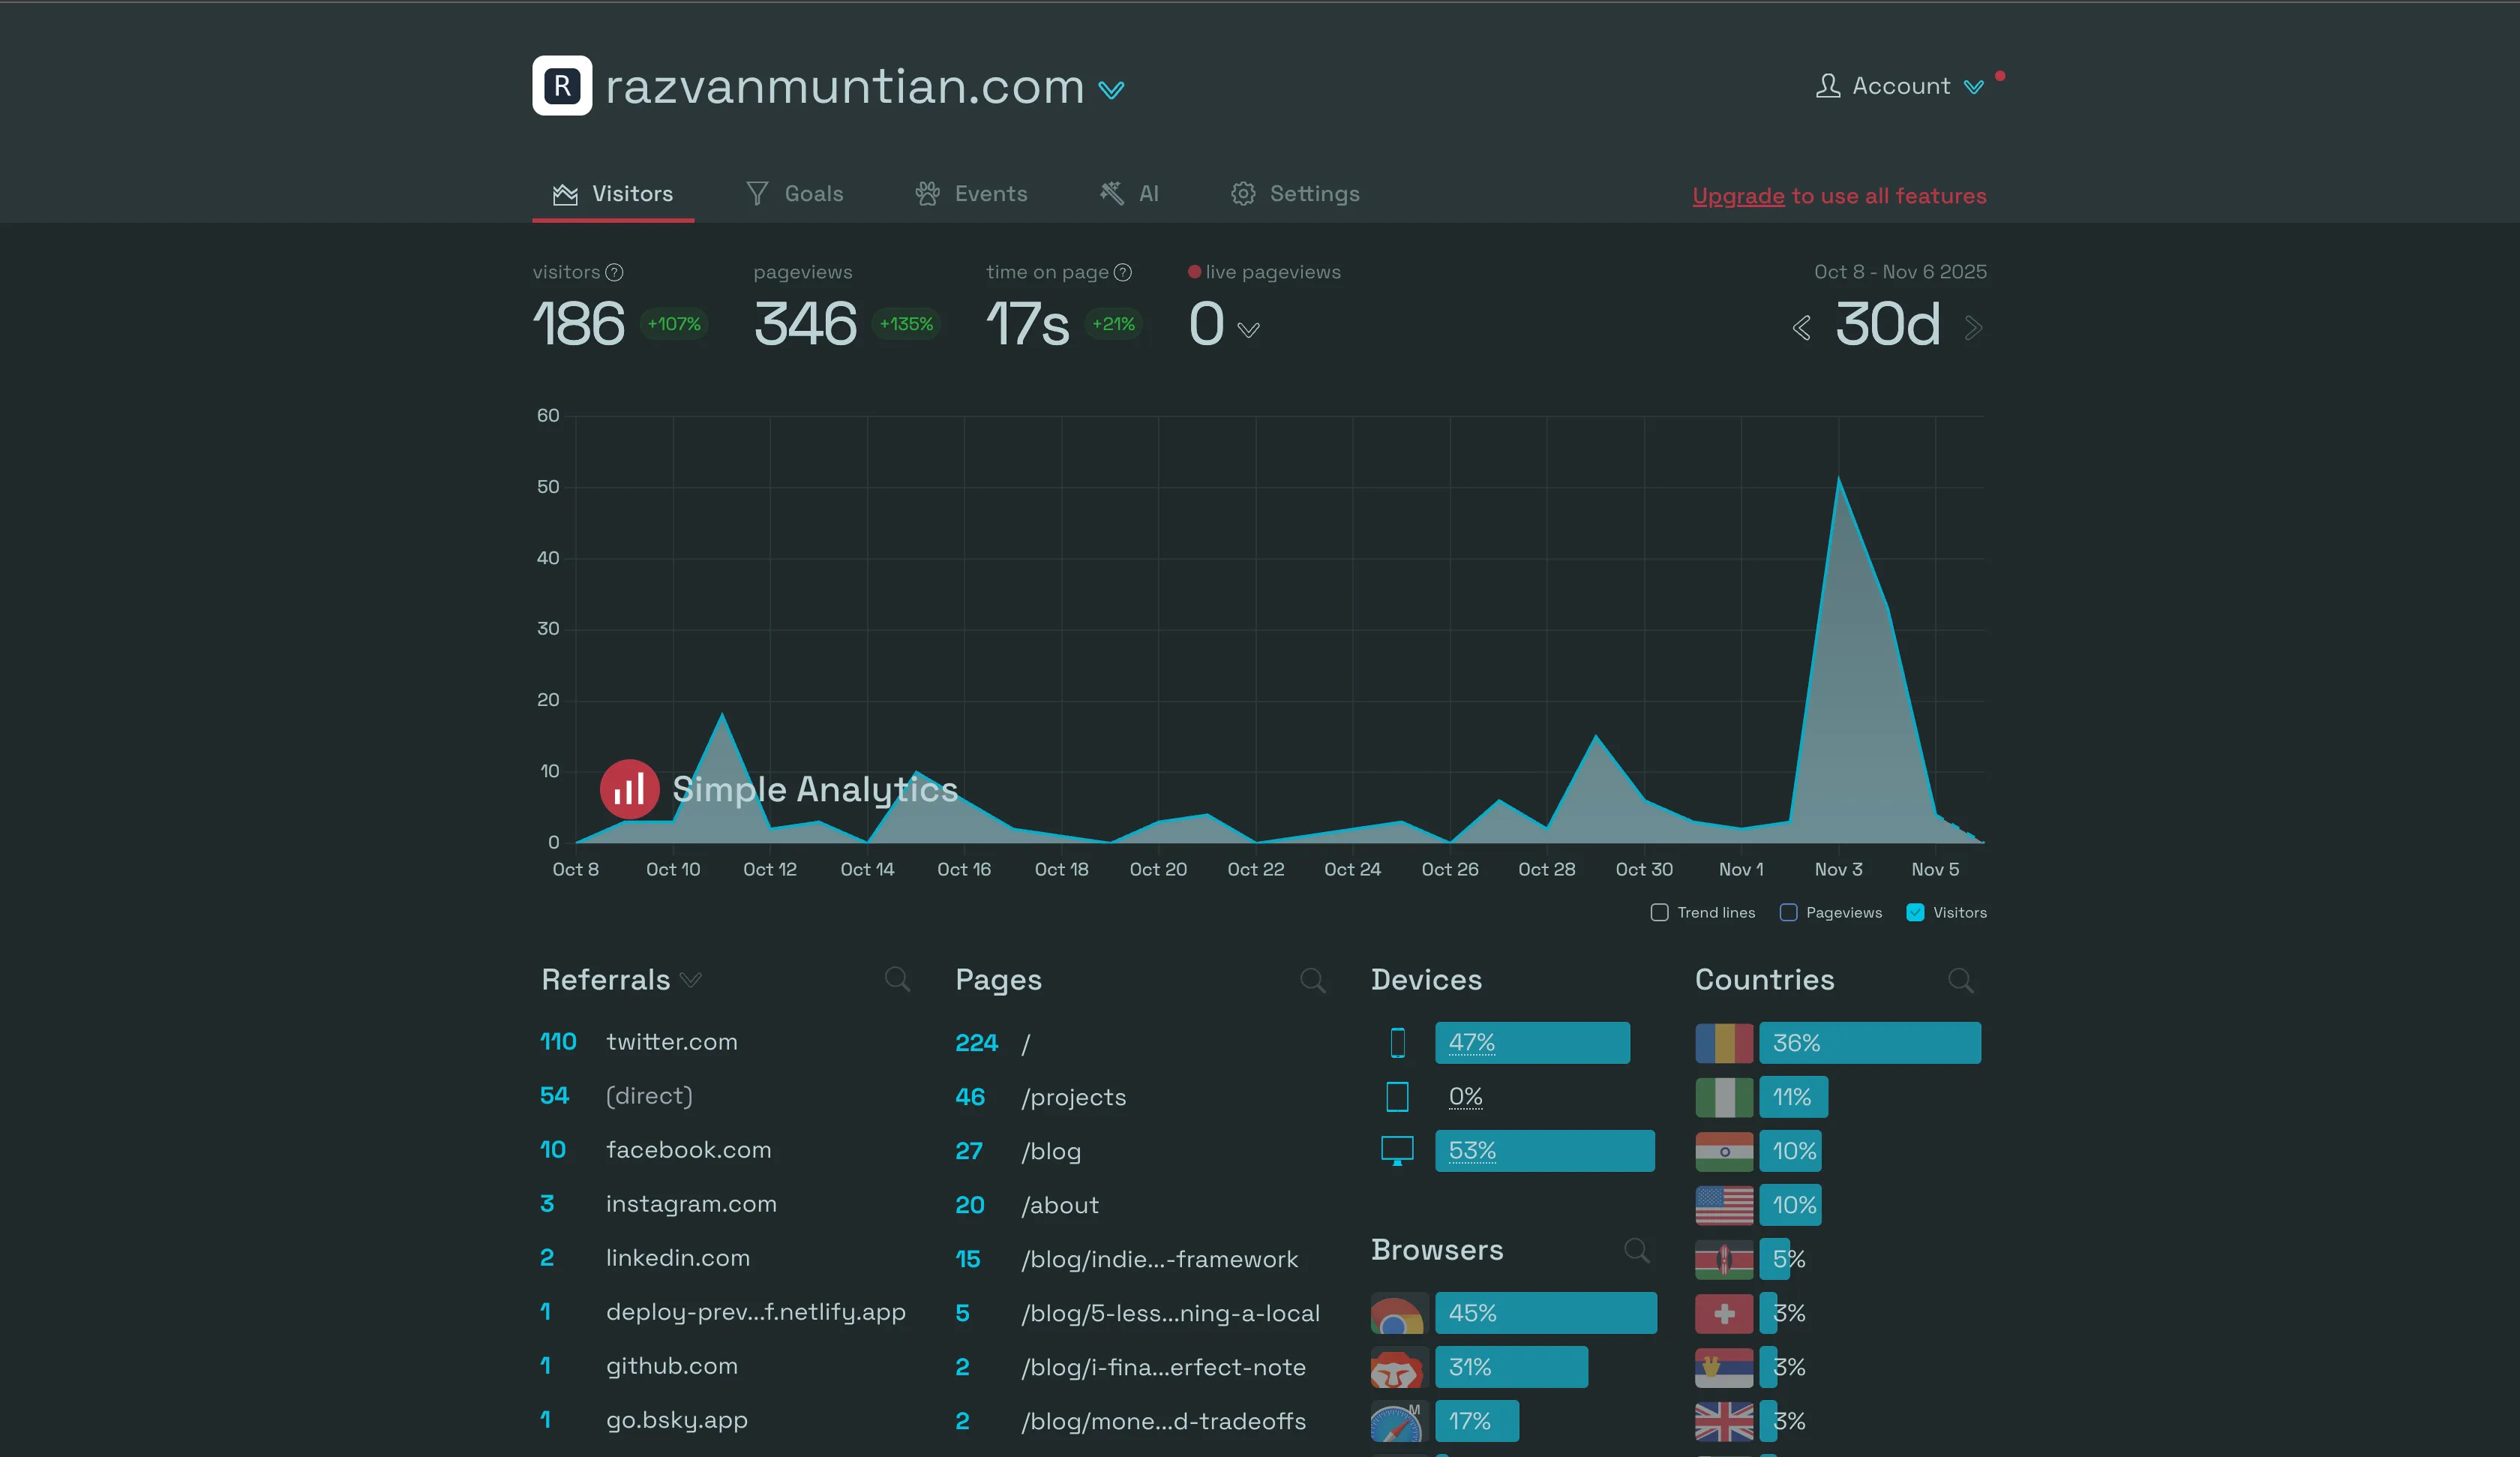Open the live pageviews dropdown

(x=1249, y=329)
